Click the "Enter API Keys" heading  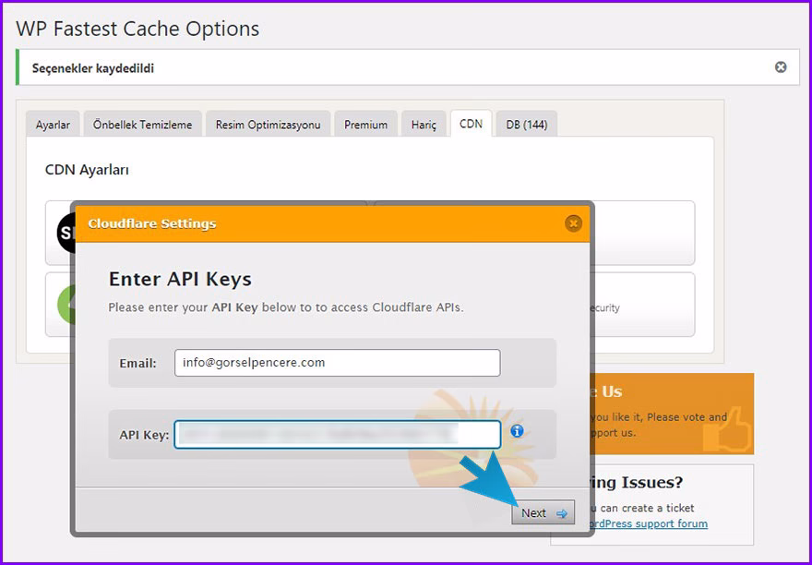[180, 279]
